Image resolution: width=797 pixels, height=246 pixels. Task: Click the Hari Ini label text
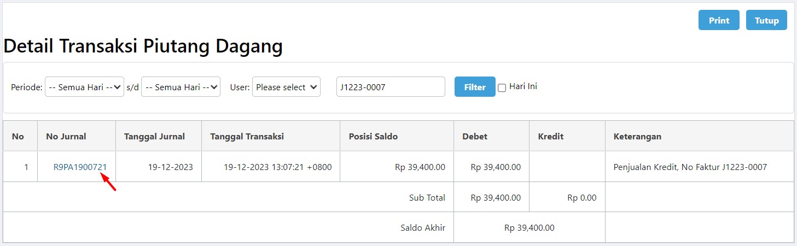[523, 86]
